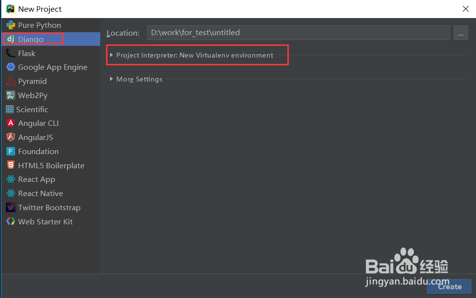Close the New Project dialog
The image size is (476, 298).
(x=465, y=9)
